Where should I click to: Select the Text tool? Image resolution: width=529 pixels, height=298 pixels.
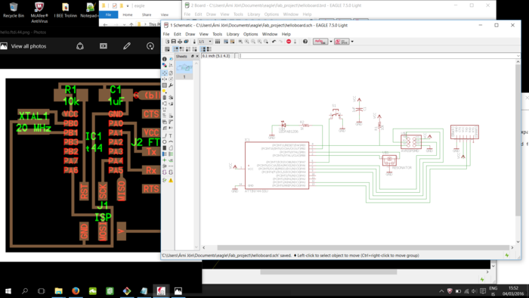coord(171,135)
